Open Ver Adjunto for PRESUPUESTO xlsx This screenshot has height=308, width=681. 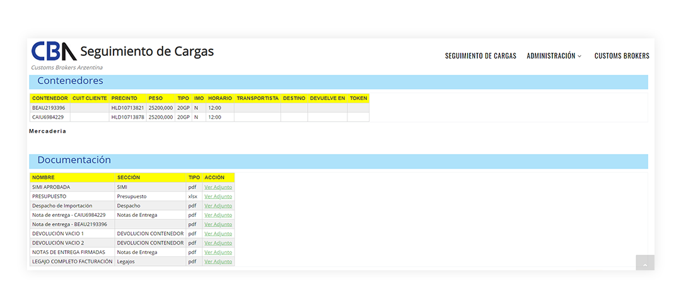(x=218, y=197)
